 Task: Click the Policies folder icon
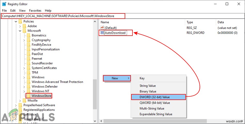coord(20,21)
